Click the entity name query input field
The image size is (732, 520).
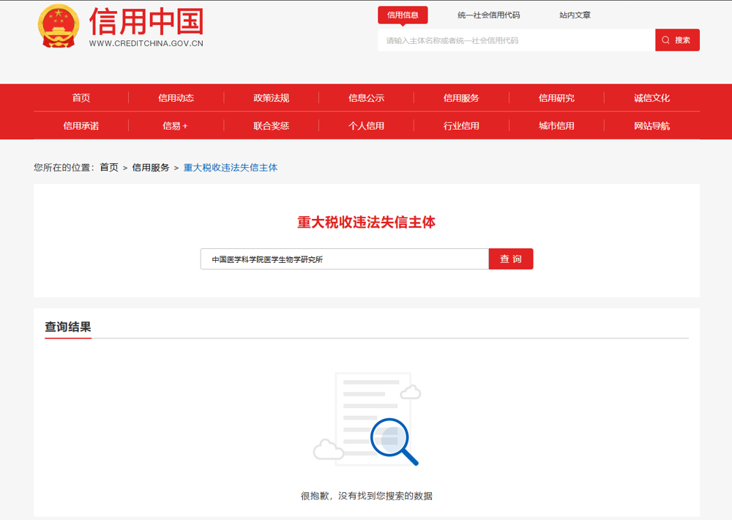[x=344, y=259]
